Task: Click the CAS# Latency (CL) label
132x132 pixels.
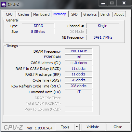Action: tap(46, 63)
